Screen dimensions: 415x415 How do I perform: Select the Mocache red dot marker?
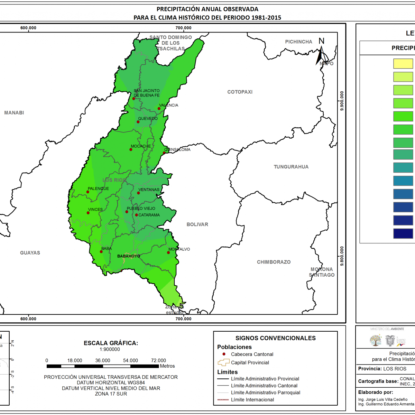point(131,149)
